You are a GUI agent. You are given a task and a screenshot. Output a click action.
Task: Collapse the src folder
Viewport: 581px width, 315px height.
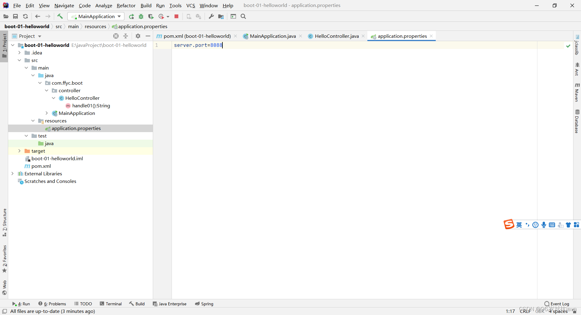click(x=19, y=60)
